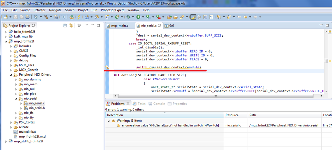This screenshot has width=332, height=150.
Task: Switch to the Properties tab
Action: 177,104
